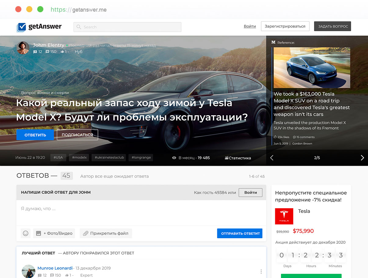
Task: Click the + Фото/Видео button
Action: (x=55, y=233)
